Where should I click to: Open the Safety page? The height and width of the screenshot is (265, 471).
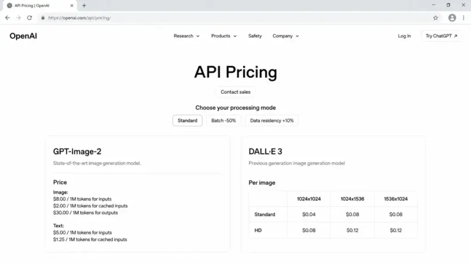tap(255, 36)
